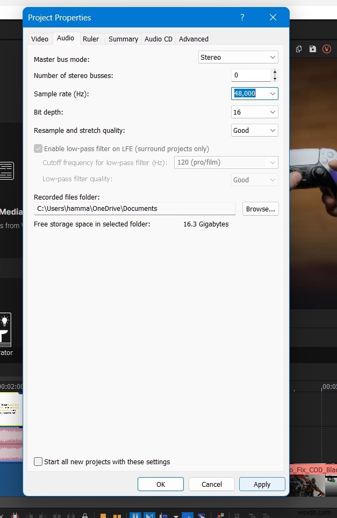Save preview snapshot to file icon
337x518 pixels.
click(313, 49)
